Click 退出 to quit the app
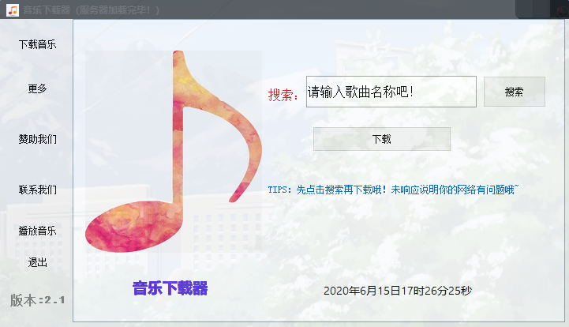Image resolution: width=569 pixels, height=327 pixels. (x=37, y=262)
